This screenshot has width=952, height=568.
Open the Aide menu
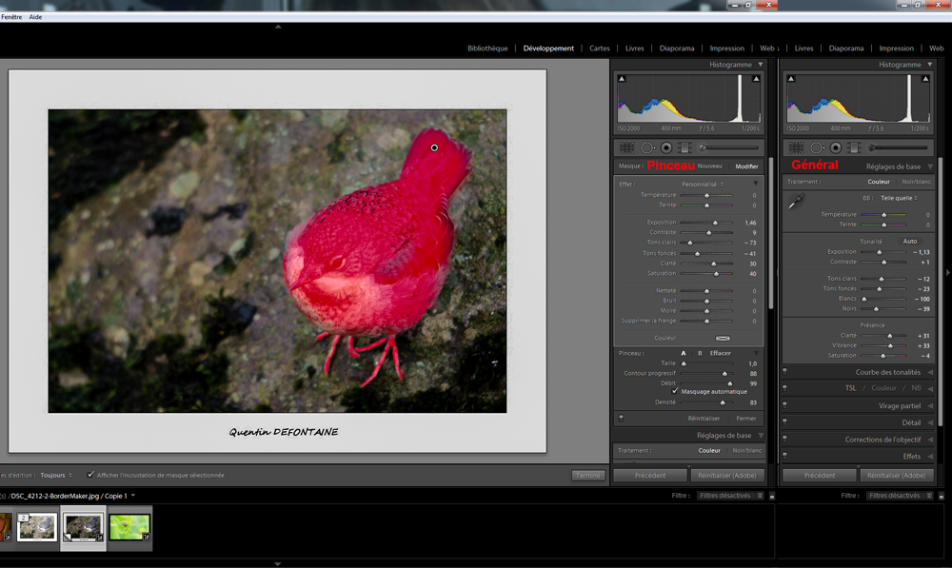pos(36,17)
